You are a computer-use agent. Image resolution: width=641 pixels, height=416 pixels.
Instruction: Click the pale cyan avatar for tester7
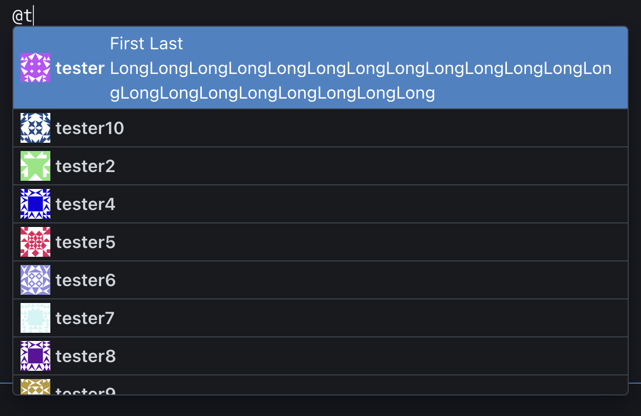coord(35,318)
